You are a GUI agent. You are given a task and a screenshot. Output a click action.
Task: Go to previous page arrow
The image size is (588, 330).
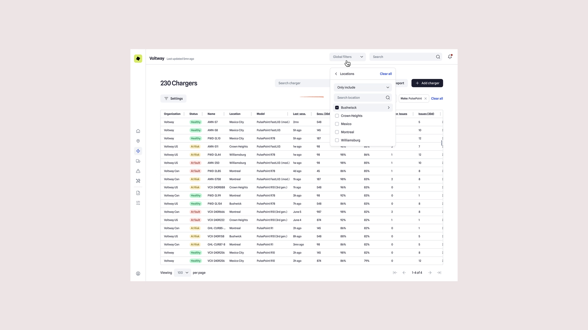pos(404,273)
